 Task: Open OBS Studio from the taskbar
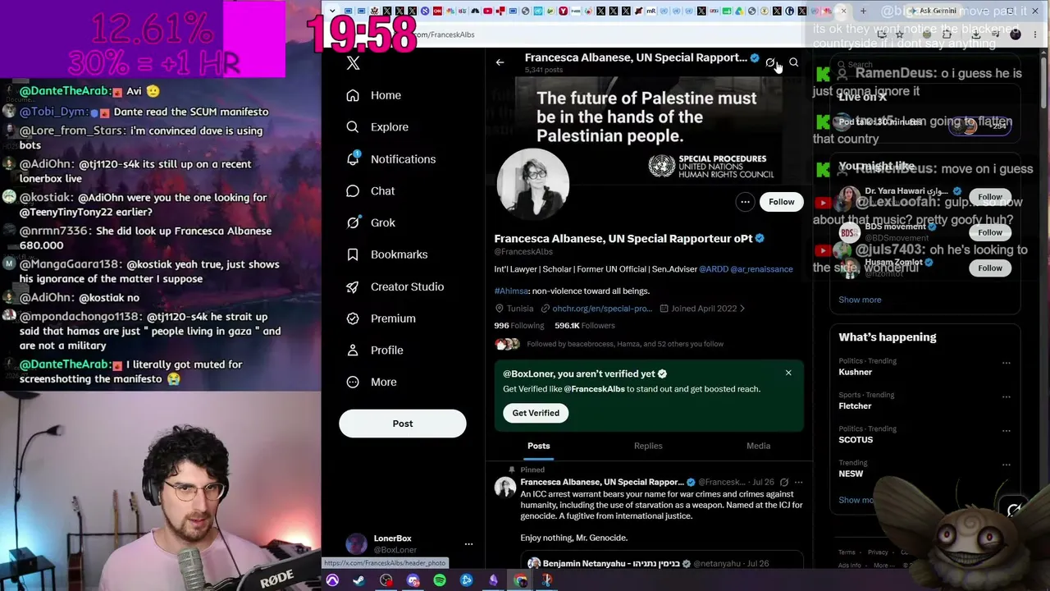tap(386, 580)
